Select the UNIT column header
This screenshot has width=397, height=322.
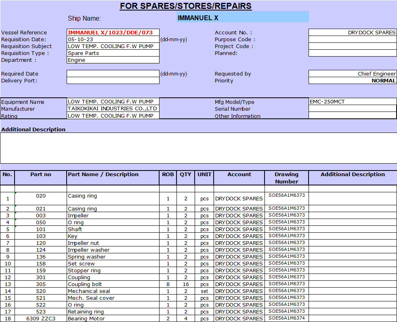[x=204, y=178]
